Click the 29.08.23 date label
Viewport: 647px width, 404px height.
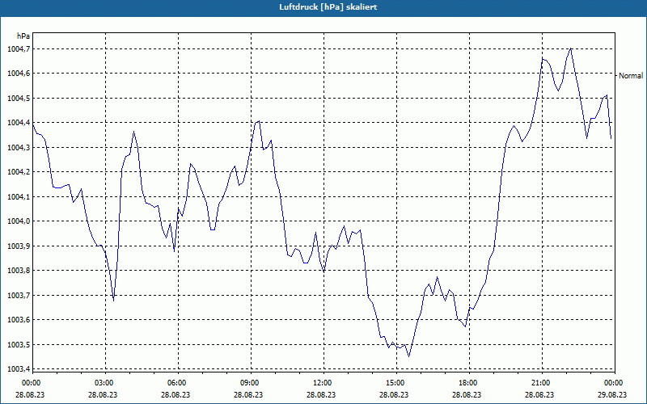(612, 394)
